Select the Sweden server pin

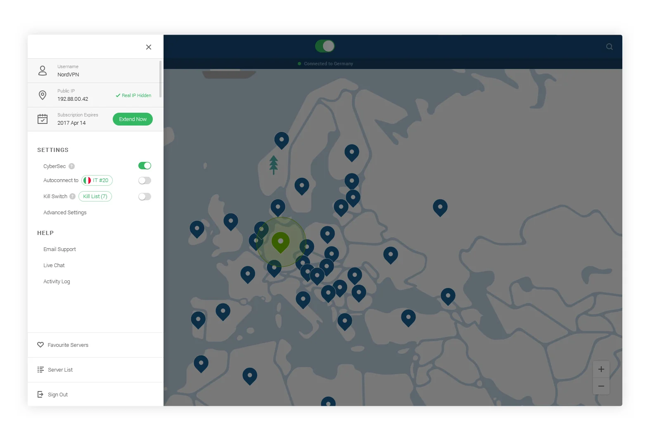(302, 187)
